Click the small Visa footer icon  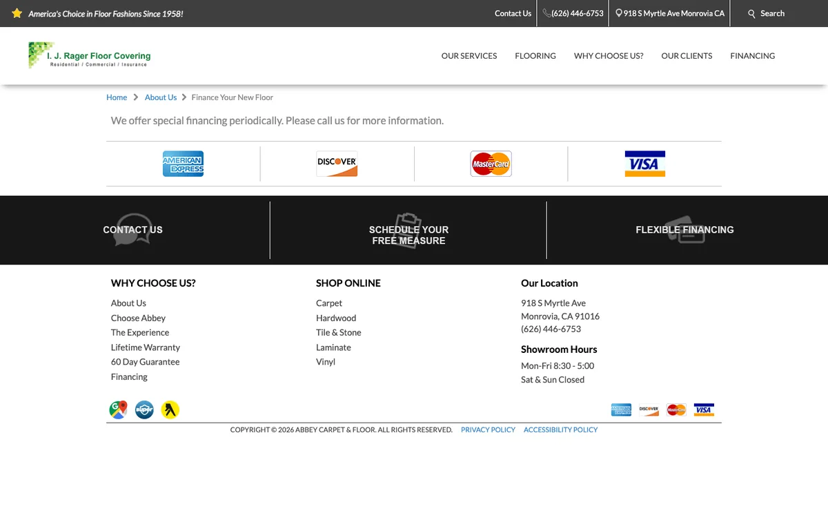pyautogui.click(x=704, y=410)
